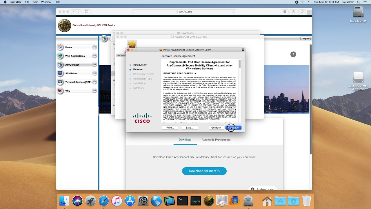Click the Download for macOS button

[204, 171]
